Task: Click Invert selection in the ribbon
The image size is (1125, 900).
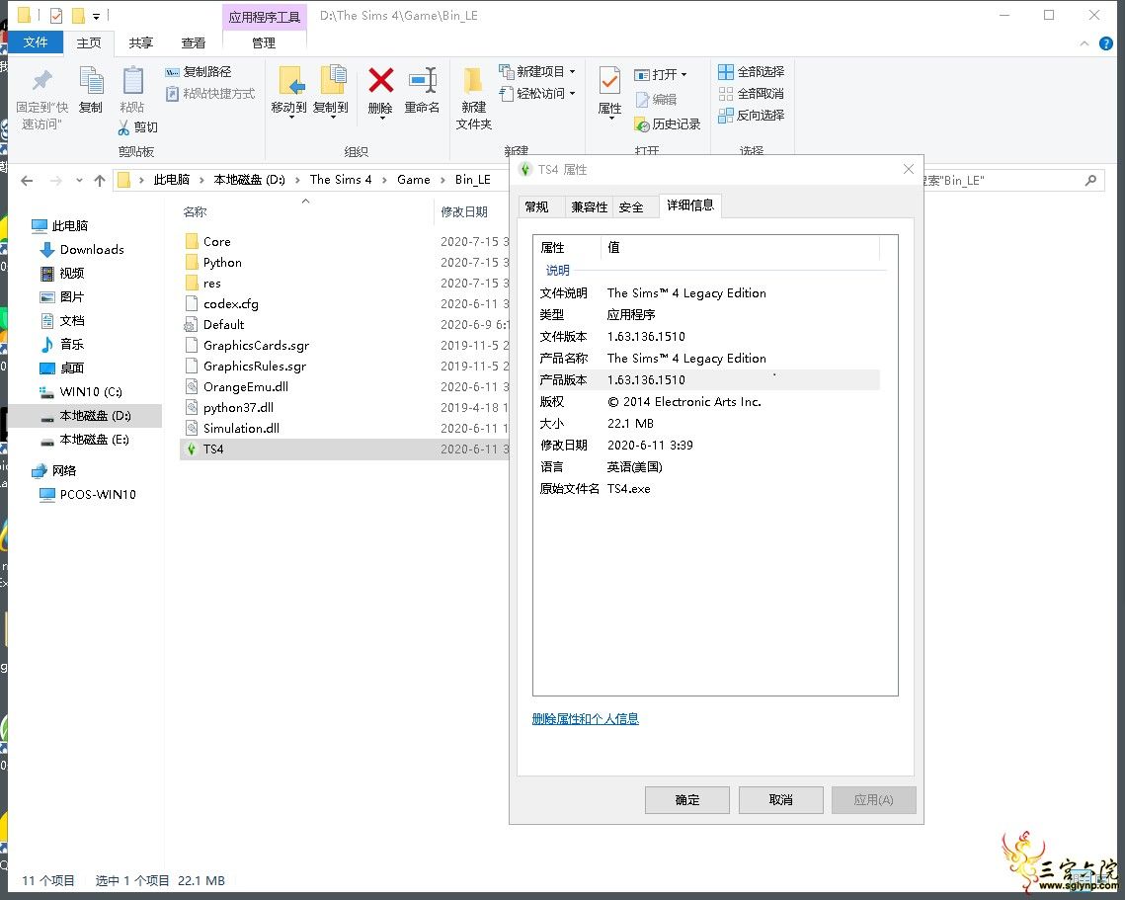Action: coord(752,115)
